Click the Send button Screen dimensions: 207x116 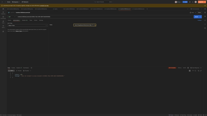[196, 17]
